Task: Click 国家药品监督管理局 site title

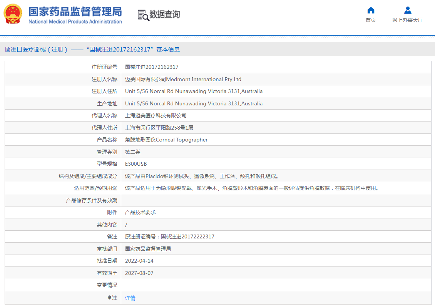Action: click(75, 12)
